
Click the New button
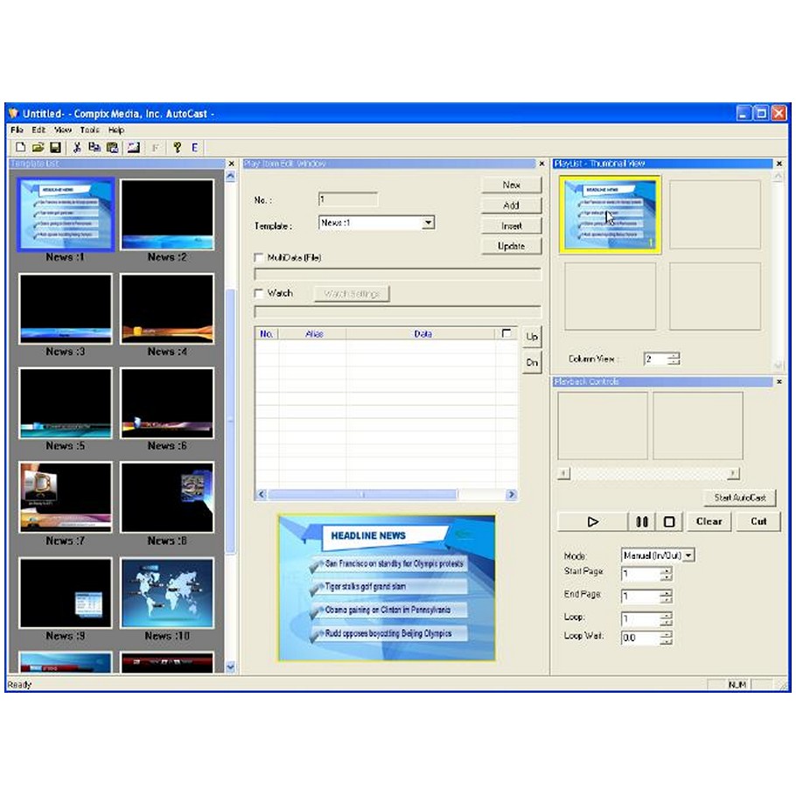pos(511,185)
